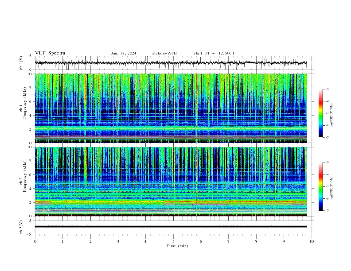Click inside the ch.2 frequency spectrogram
The height and width of the screenshot is (271, 351).
point(171,182)
